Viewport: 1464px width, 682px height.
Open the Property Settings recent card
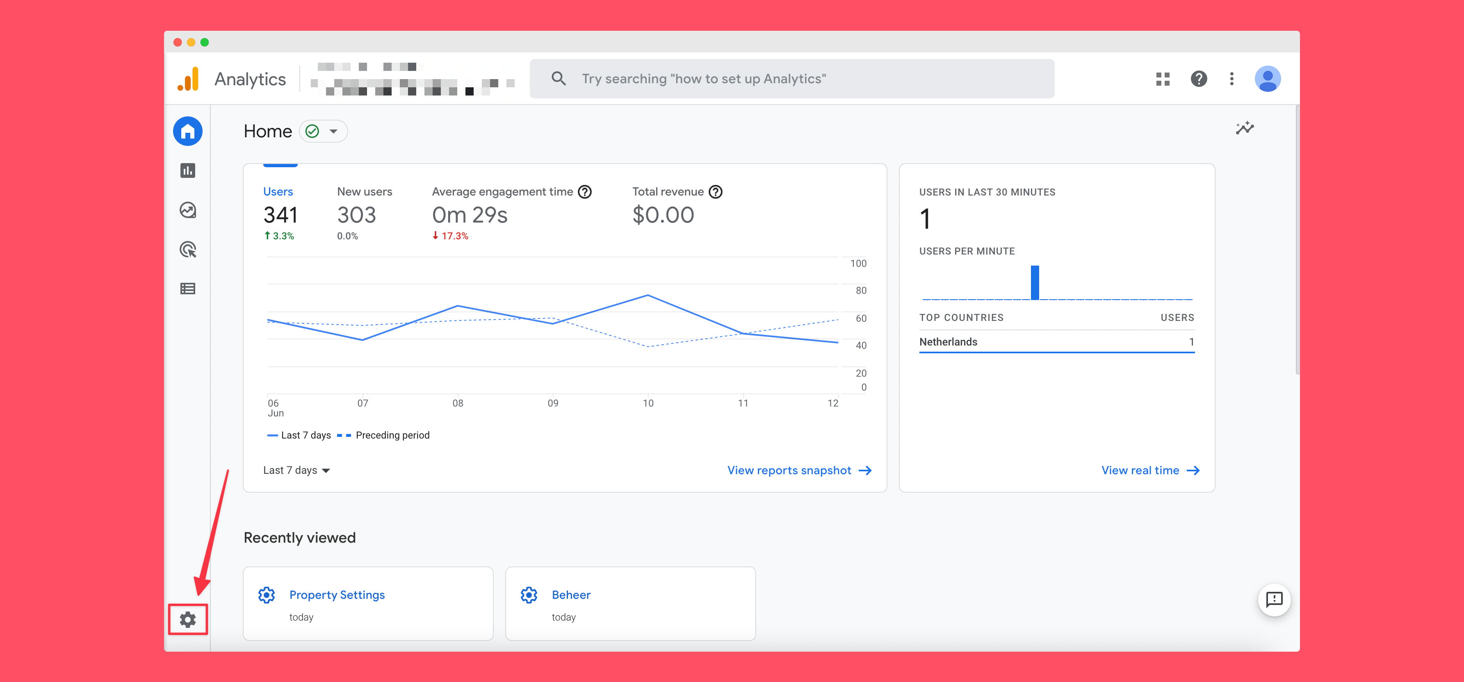click(x=368, y=604)
